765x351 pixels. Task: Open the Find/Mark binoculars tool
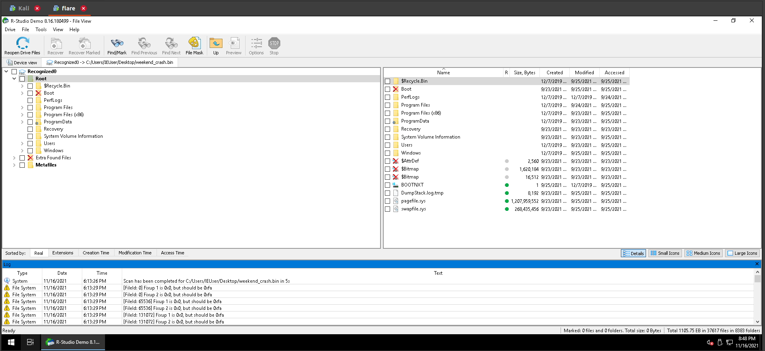pos(117,43)
